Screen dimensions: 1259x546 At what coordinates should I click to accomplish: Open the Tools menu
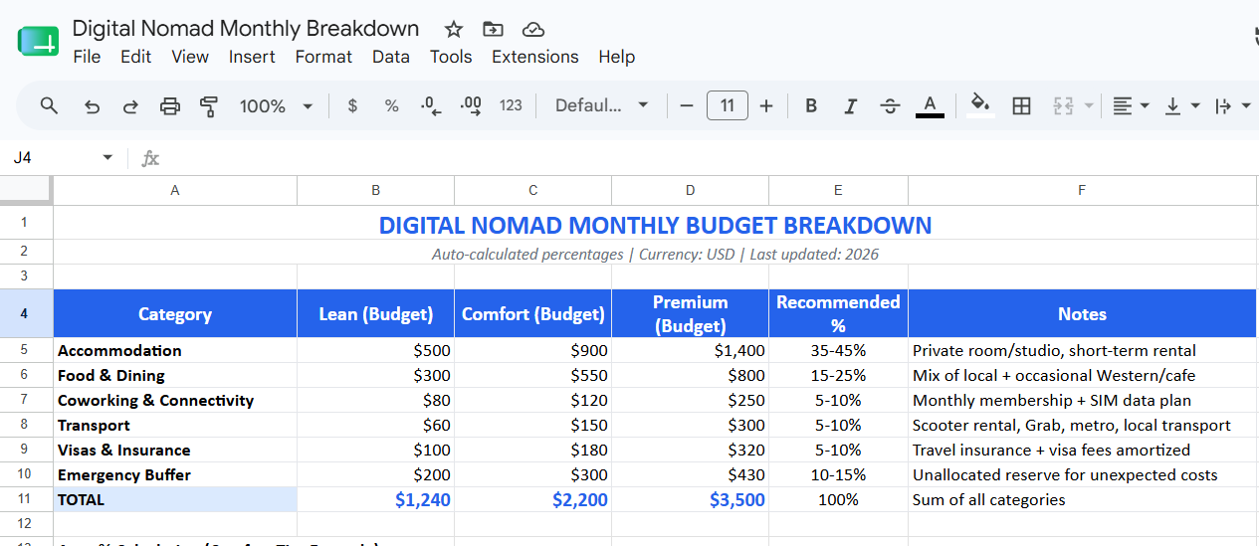[451, 57]
